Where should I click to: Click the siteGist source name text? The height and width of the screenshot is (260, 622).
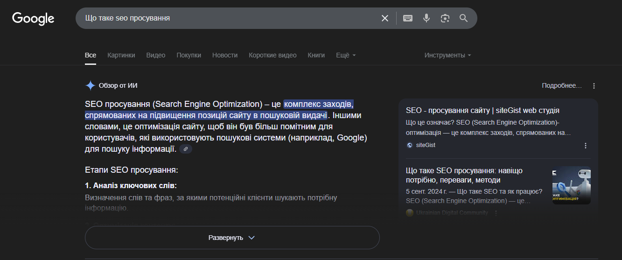click(426, 145)
